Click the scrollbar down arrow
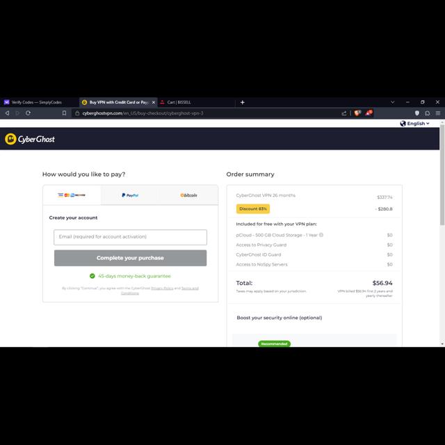The height and width of the screenshot is (445, 445). [x=442, y=343]
